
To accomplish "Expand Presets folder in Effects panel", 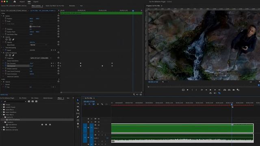I will 2,105.
